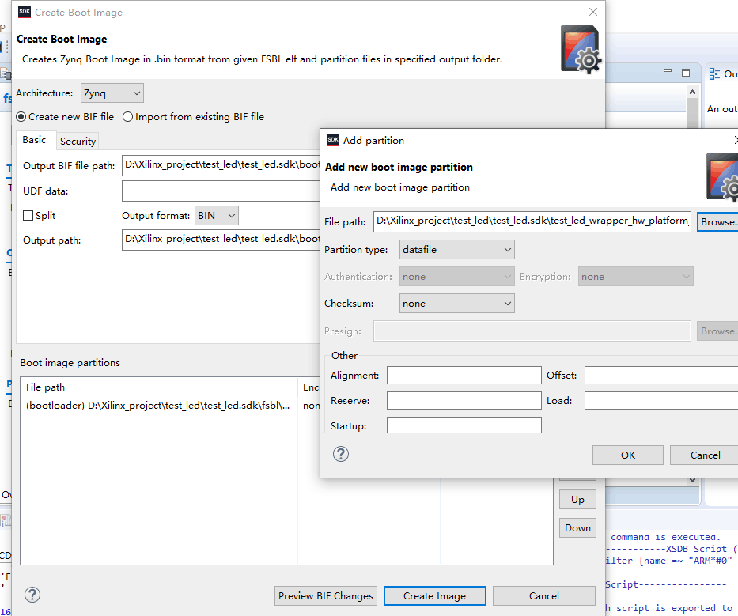Click the Alignment input field

pos(464,376)
